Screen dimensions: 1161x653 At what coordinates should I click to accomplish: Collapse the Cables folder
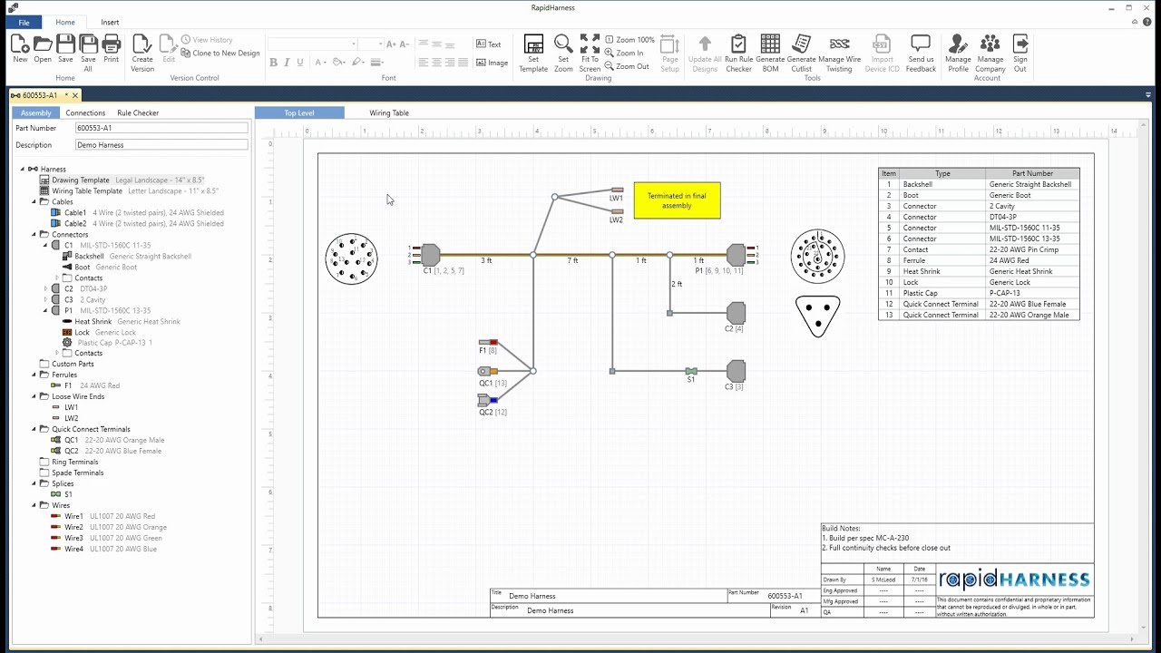click(34, 201)
